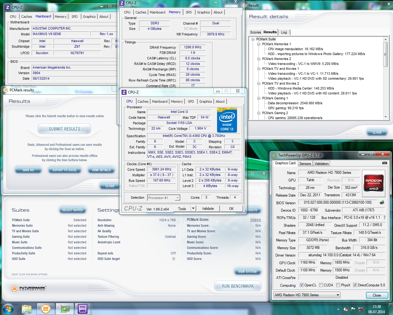393x315 pixels.
Task: Click the Validate button in CPU-Z
Action: coord(208,209)
